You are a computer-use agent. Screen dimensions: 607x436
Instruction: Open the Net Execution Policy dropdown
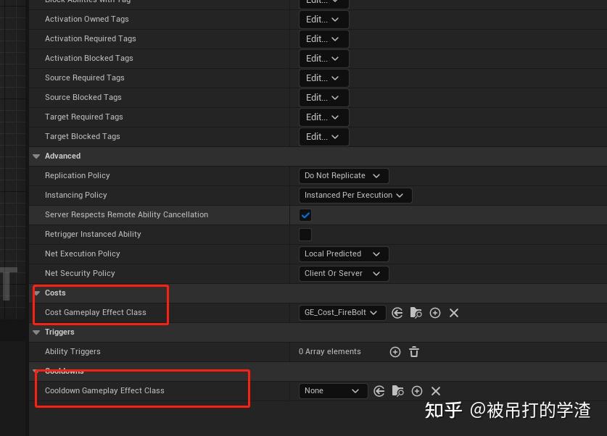(x=343, y=253)
